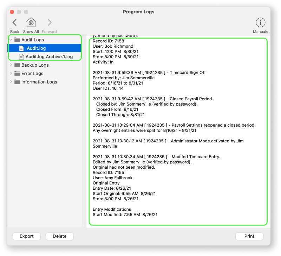The width and height of the screenshot is (281, 256).
Task: Click the Forward arrow icon
Action: [50, 23]
